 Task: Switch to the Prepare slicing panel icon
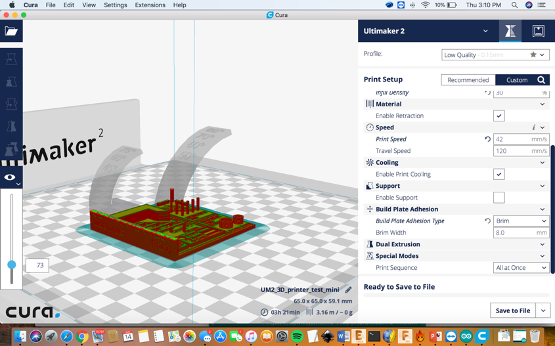coord(510,31)
